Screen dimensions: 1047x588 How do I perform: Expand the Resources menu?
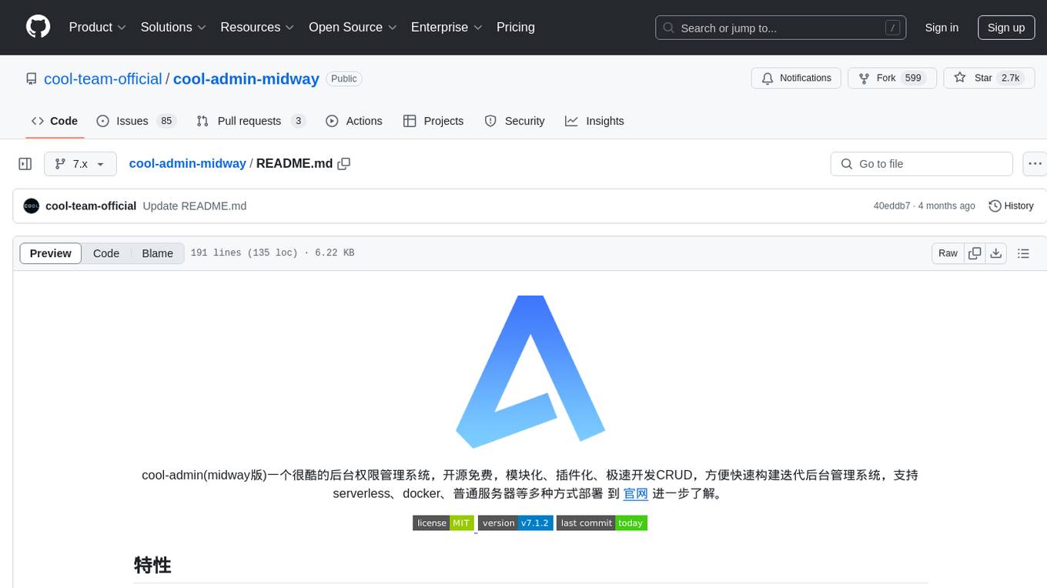(x=258, y=27)
